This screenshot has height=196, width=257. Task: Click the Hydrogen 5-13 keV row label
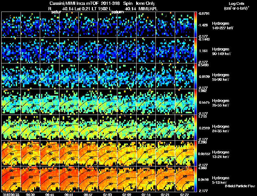(221, 180)
